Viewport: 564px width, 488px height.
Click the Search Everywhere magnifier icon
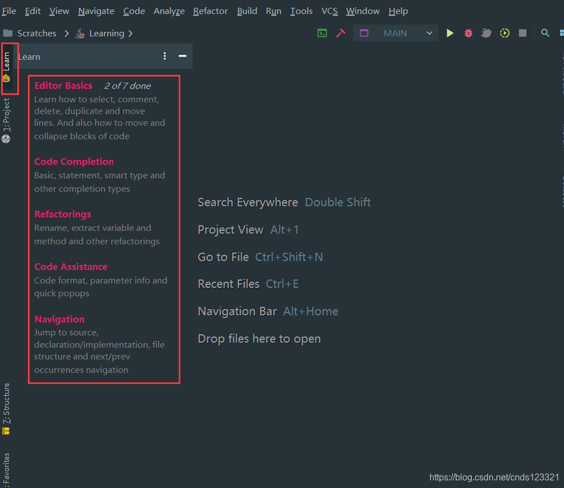[x=545, y=33]
